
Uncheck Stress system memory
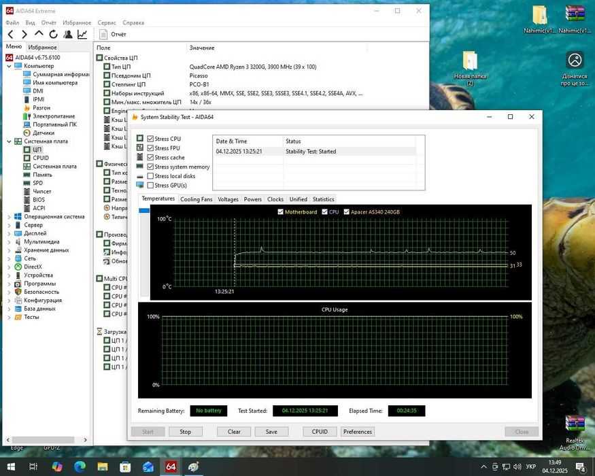[x=150, y=167]
